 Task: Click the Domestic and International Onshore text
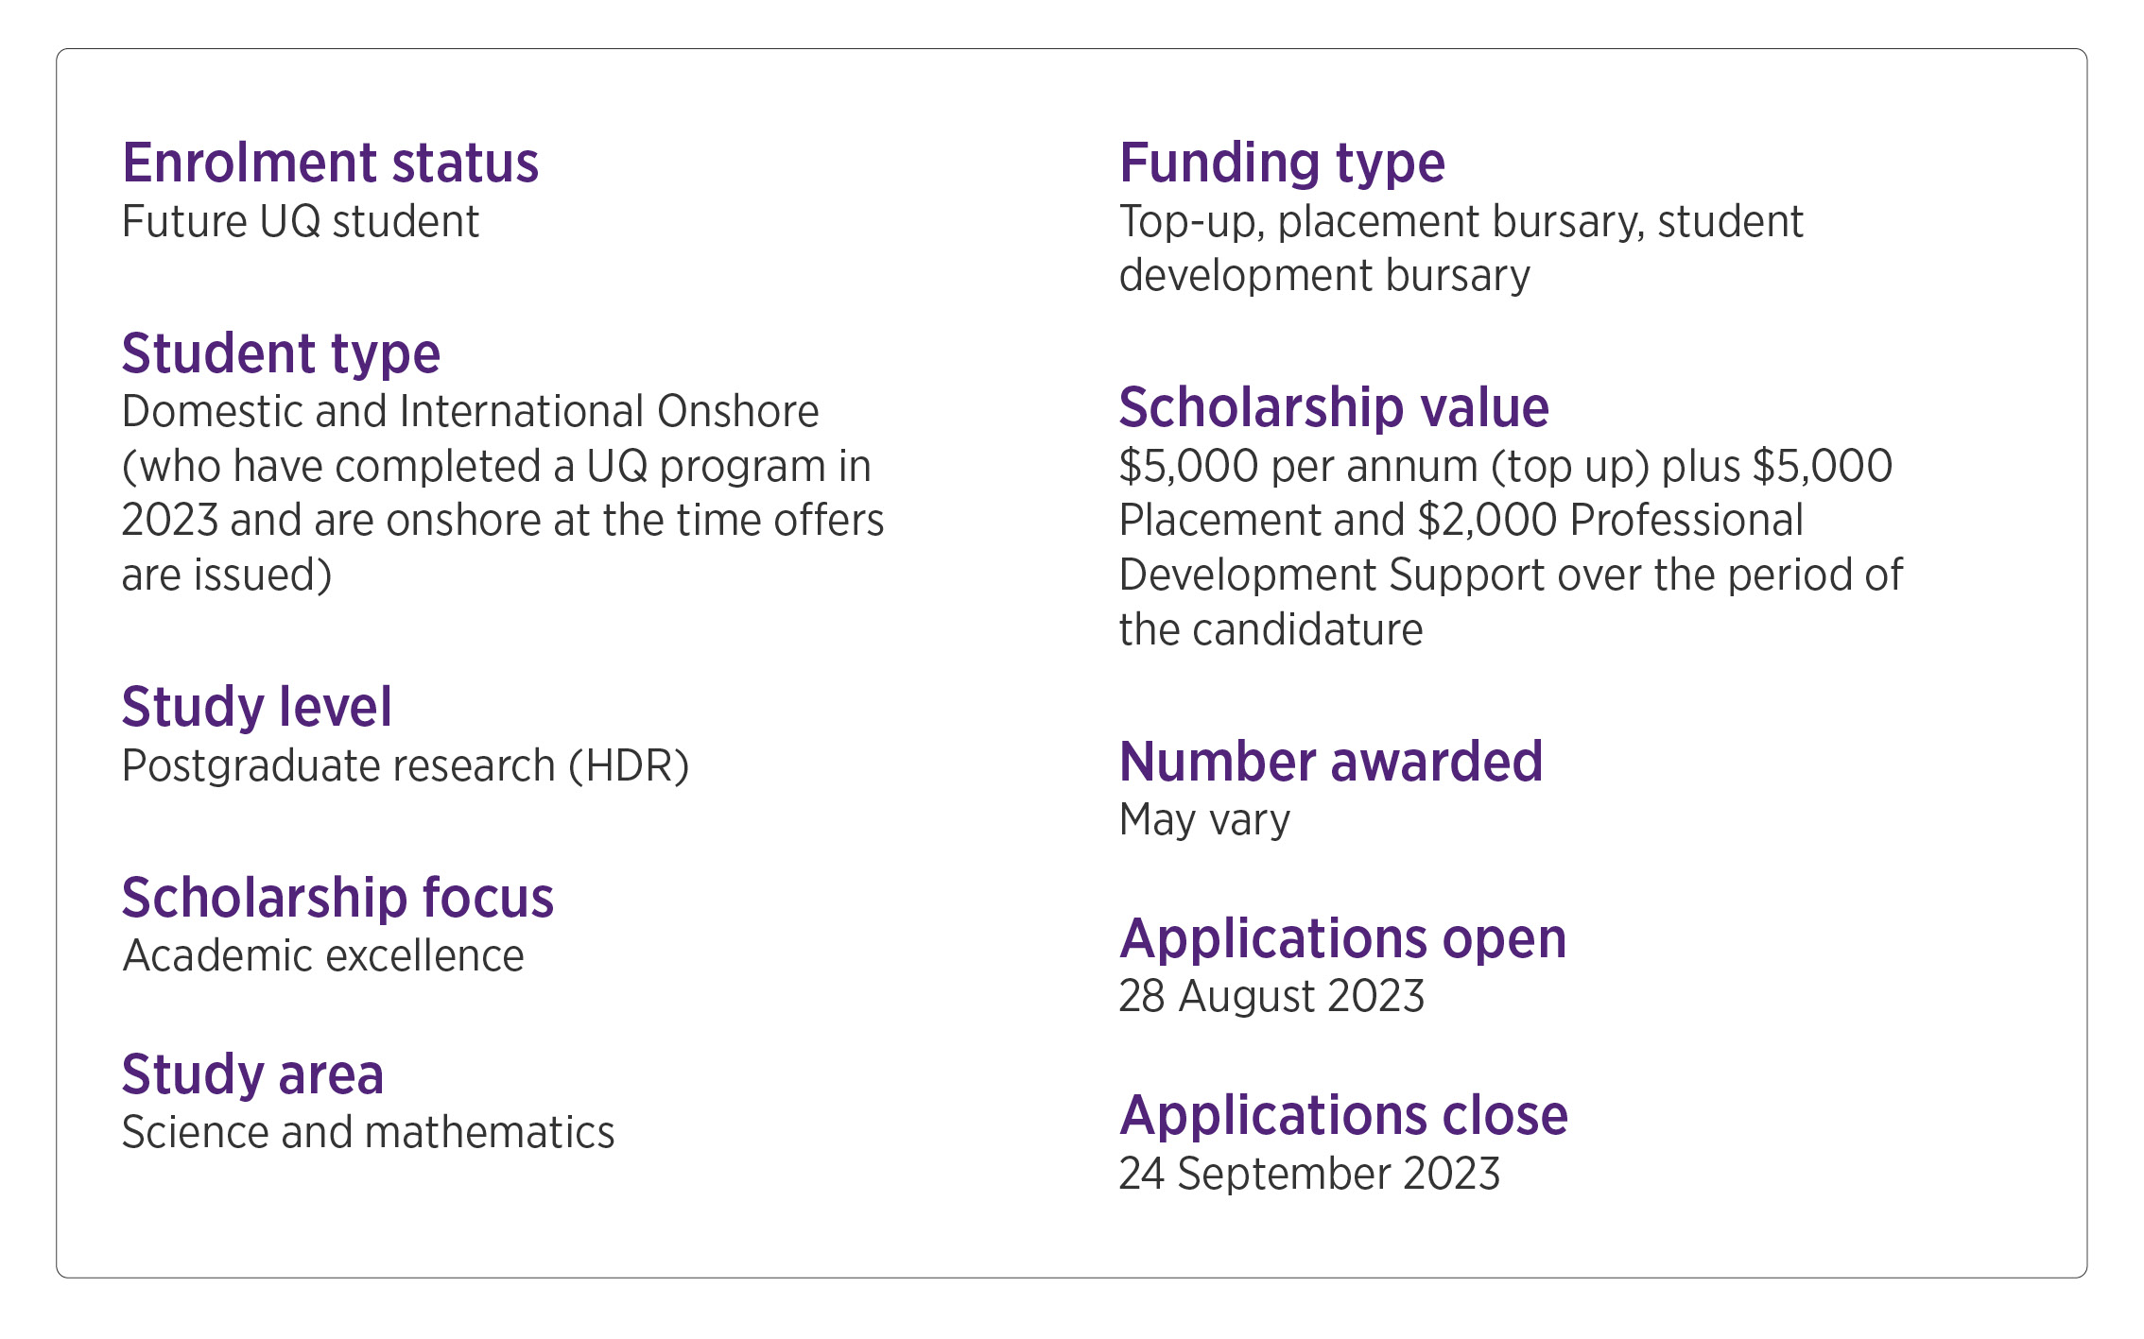pos(470,412)
